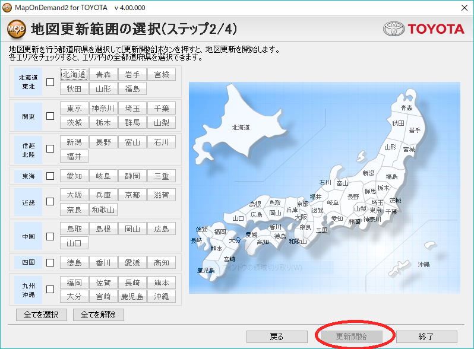Viewport: 474px width, 349px height.
Task: Select the 山梨 prefecture button
Action: click(x=162, y=122)
